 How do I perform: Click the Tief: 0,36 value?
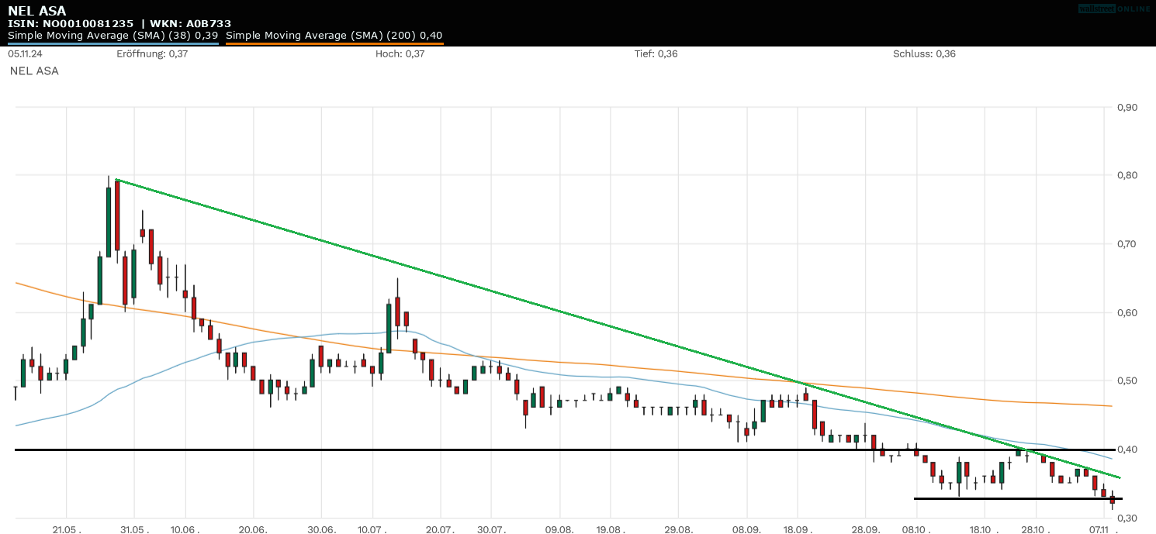[x=656, y=53]
